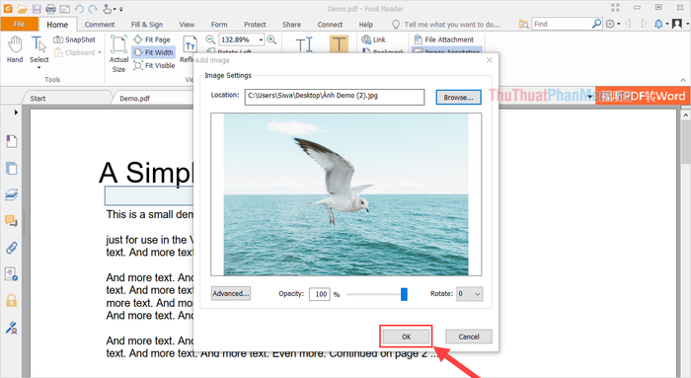Collapse the ribbon with chevron
The image size is (691, 378).
(683, 80)
